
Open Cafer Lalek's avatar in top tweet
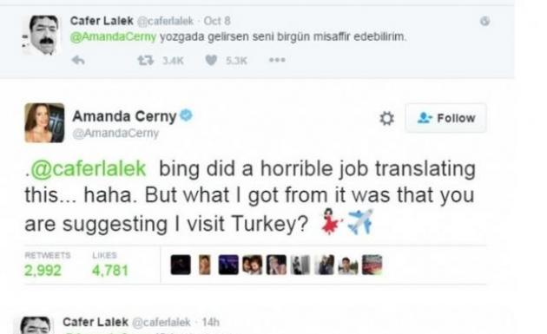42,35
